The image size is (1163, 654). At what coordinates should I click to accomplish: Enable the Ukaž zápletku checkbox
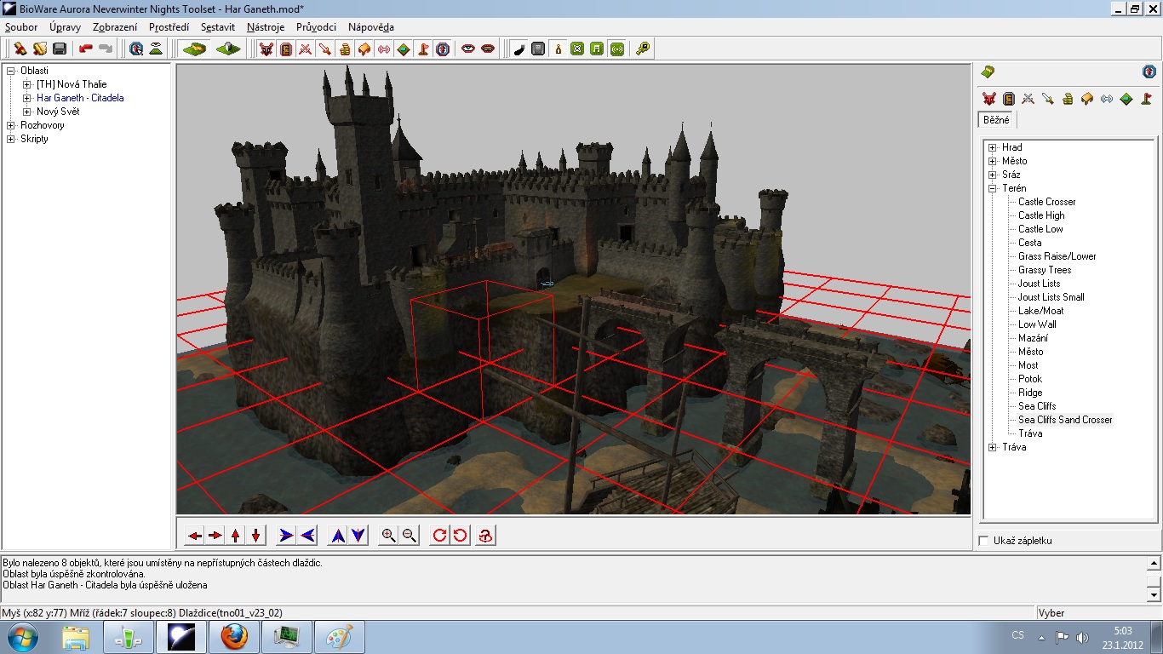[x=984, y=541]
